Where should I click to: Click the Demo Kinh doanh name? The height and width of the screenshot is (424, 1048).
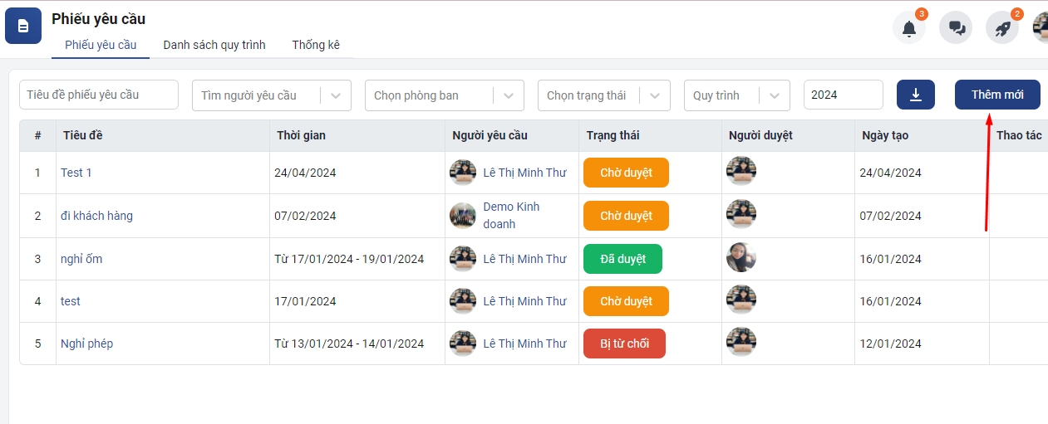point(511,216)
